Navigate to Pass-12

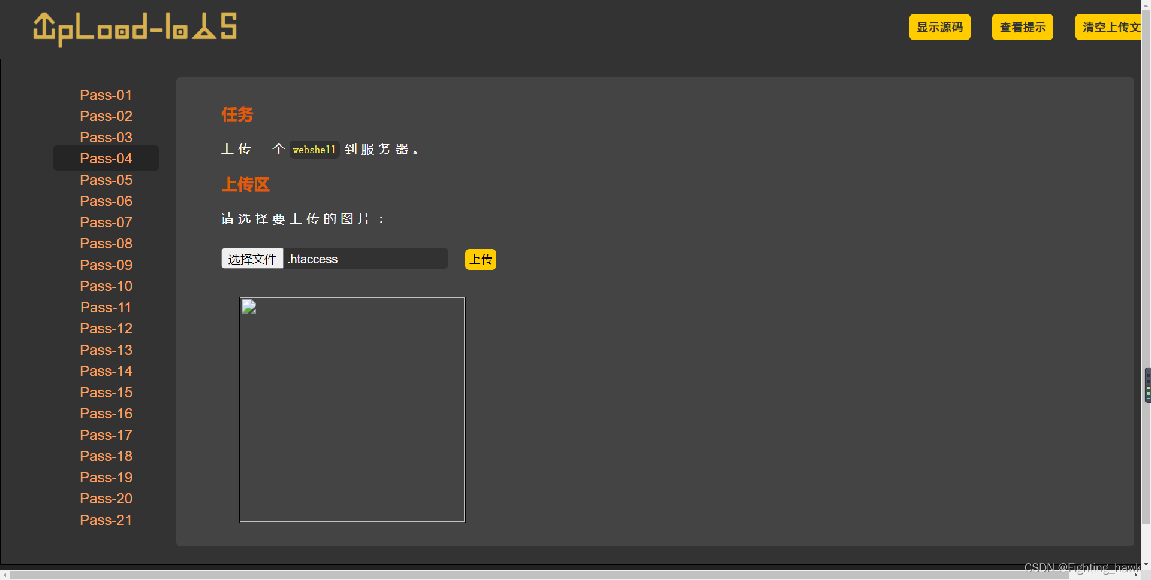coord(106,329)
